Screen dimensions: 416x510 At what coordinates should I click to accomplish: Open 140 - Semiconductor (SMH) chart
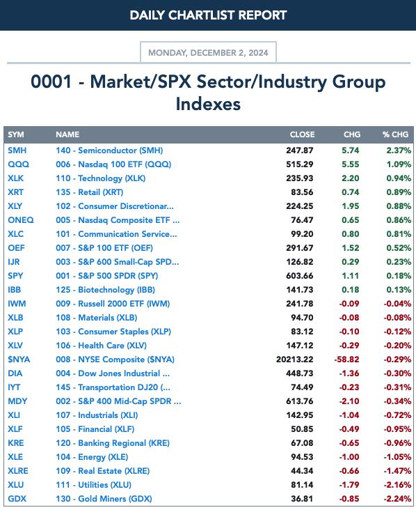coord(109,150)
